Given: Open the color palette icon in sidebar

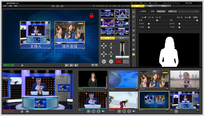Looking at the screenshot, I should click(133, 49).
